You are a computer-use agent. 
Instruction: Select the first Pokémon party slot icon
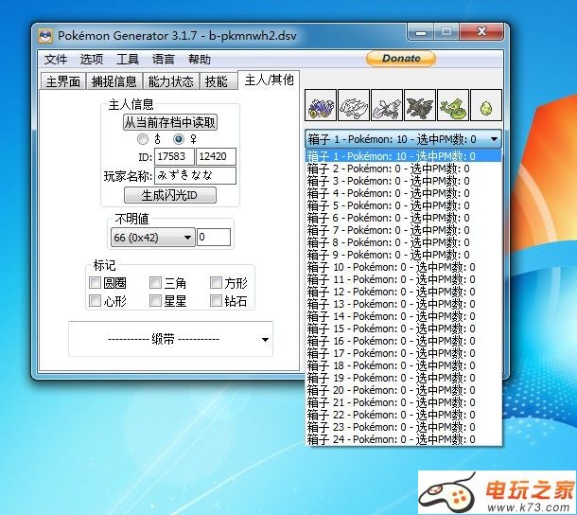[321, 105]
